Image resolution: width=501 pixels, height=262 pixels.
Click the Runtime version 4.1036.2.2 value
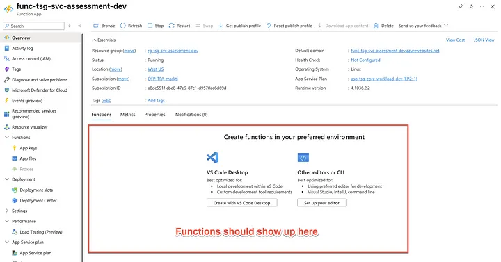tap(360, 88)
